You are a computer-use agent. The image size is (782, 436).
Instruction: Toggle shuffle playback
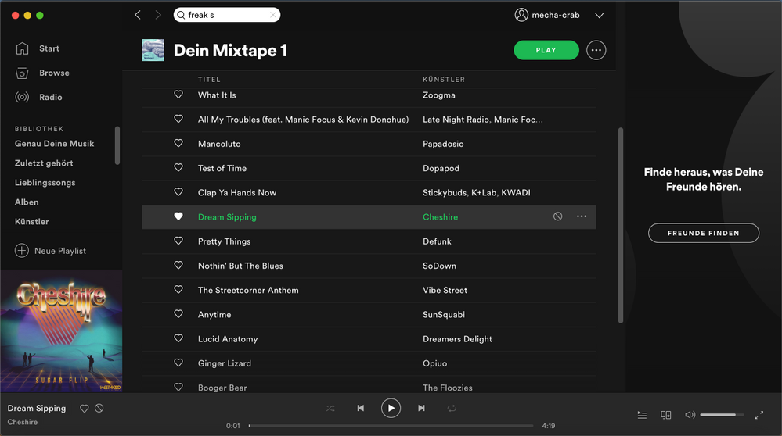pyautogui.click(x=330, y=408)
